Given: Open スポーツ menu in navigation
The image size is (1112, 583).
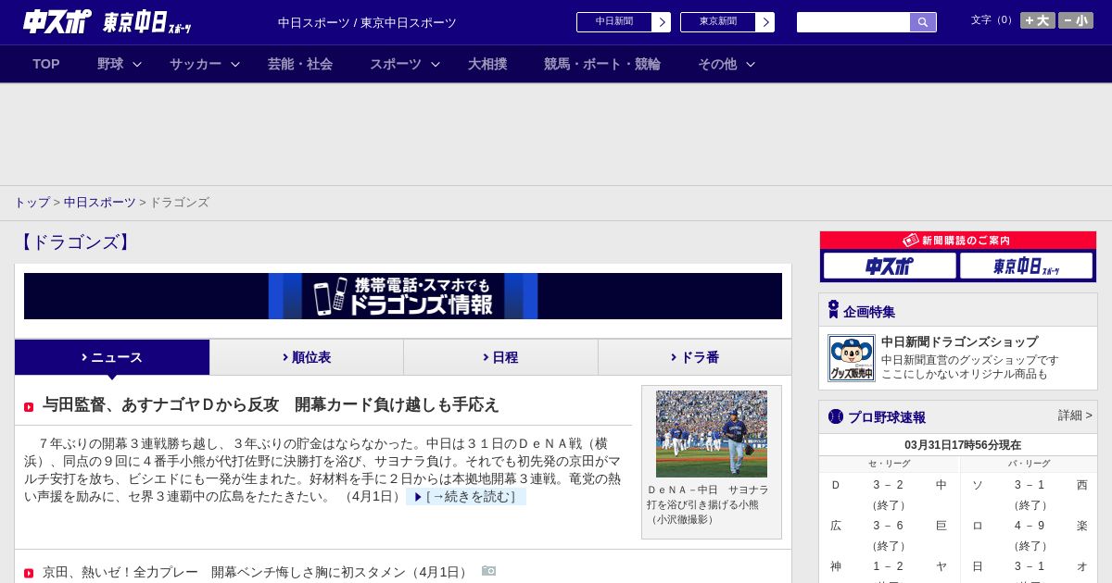Looking at the screenshot, I should pyautogui.click(x=396, y=64).
